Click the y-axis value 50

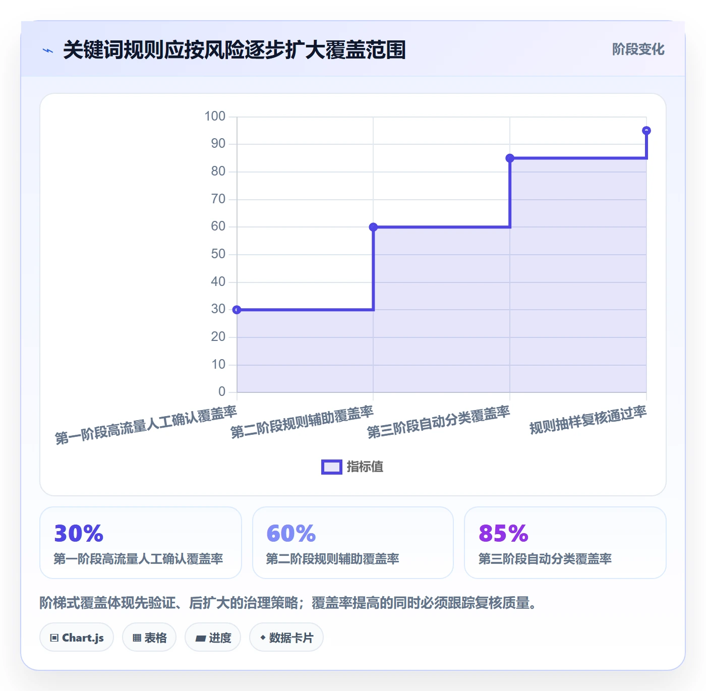click(x=218, y=254)
